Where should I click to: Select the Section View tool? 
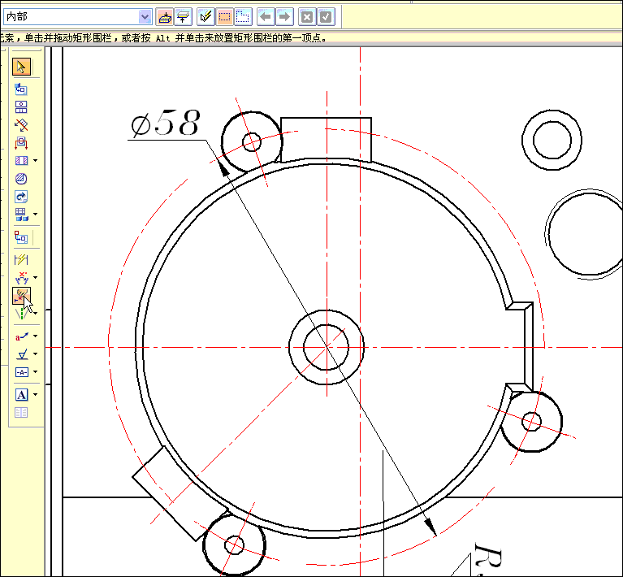[x=21, y=161]
